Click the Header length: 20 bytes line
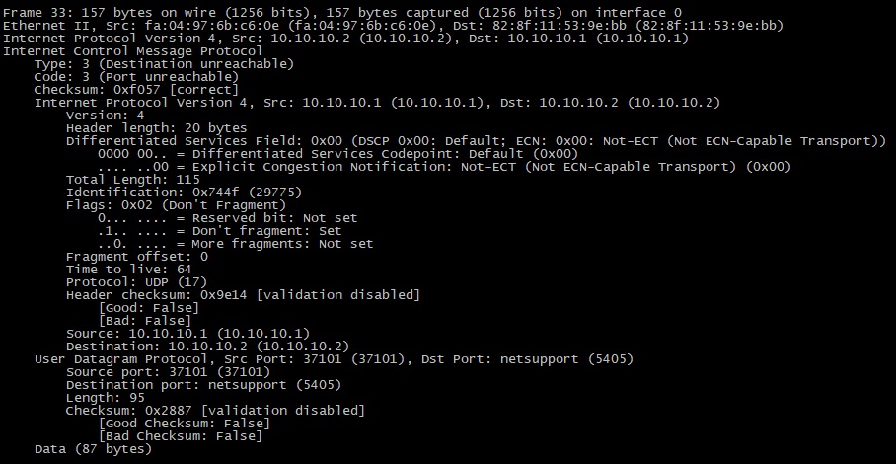 156,127
